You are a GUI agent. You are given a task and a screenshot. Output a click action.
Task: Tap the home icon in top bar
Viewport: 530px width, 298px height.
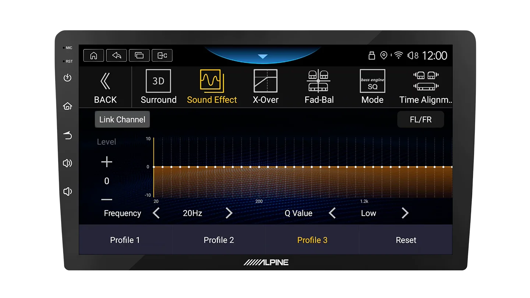(94, 55)
